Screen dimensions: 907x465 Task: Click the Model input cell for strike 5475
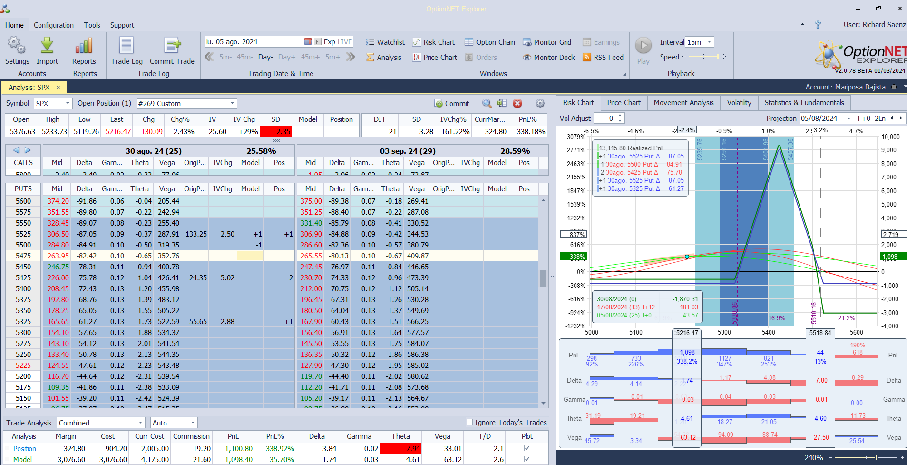click(250, 256)
